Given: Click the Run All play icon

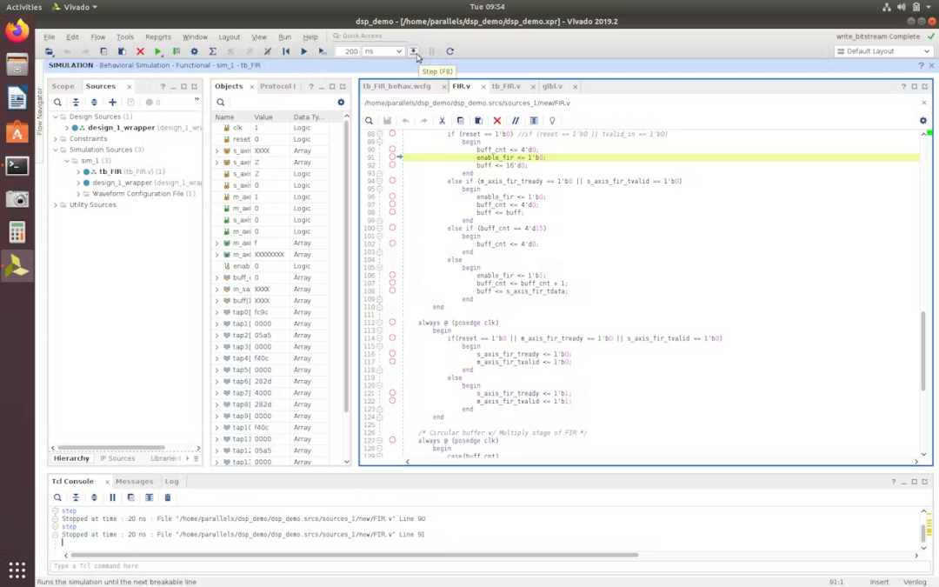Looking at the screenshot, I should 303,51.
